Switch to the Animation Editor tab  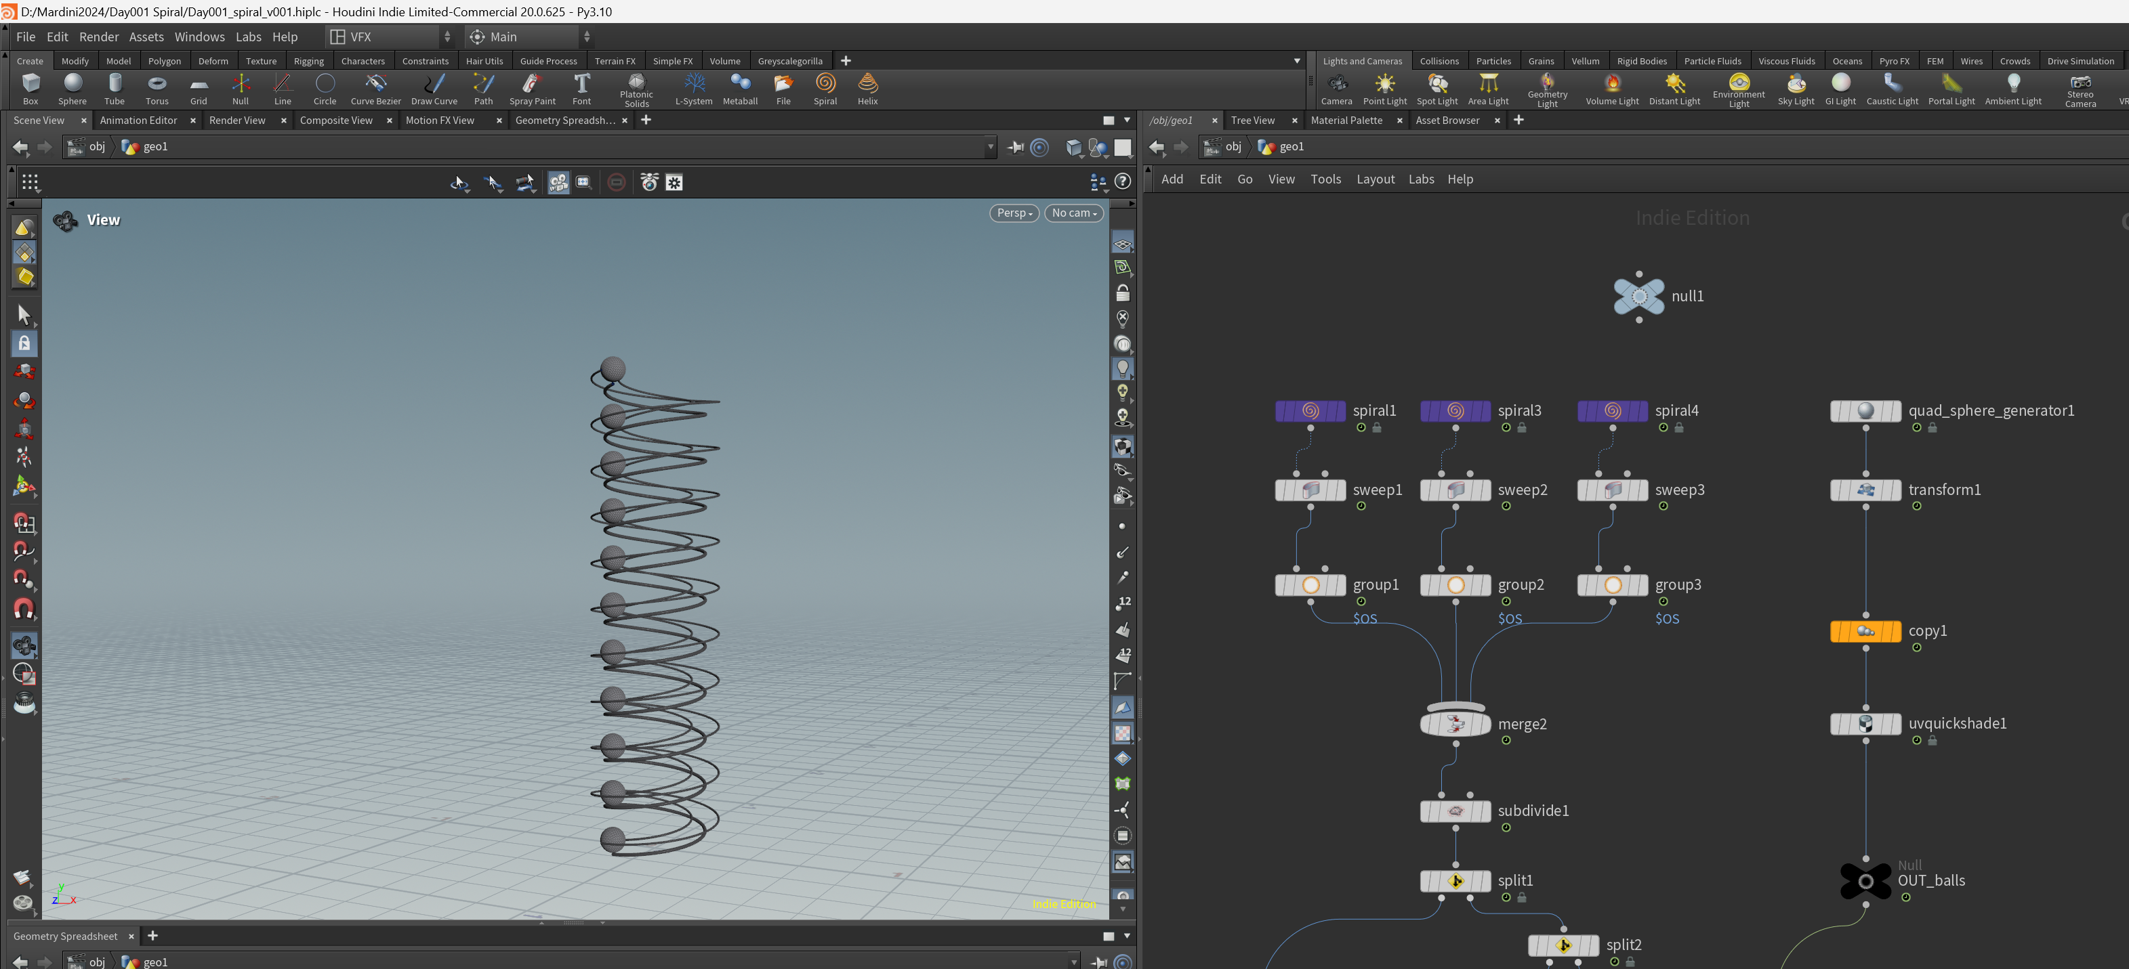[139, 121]
